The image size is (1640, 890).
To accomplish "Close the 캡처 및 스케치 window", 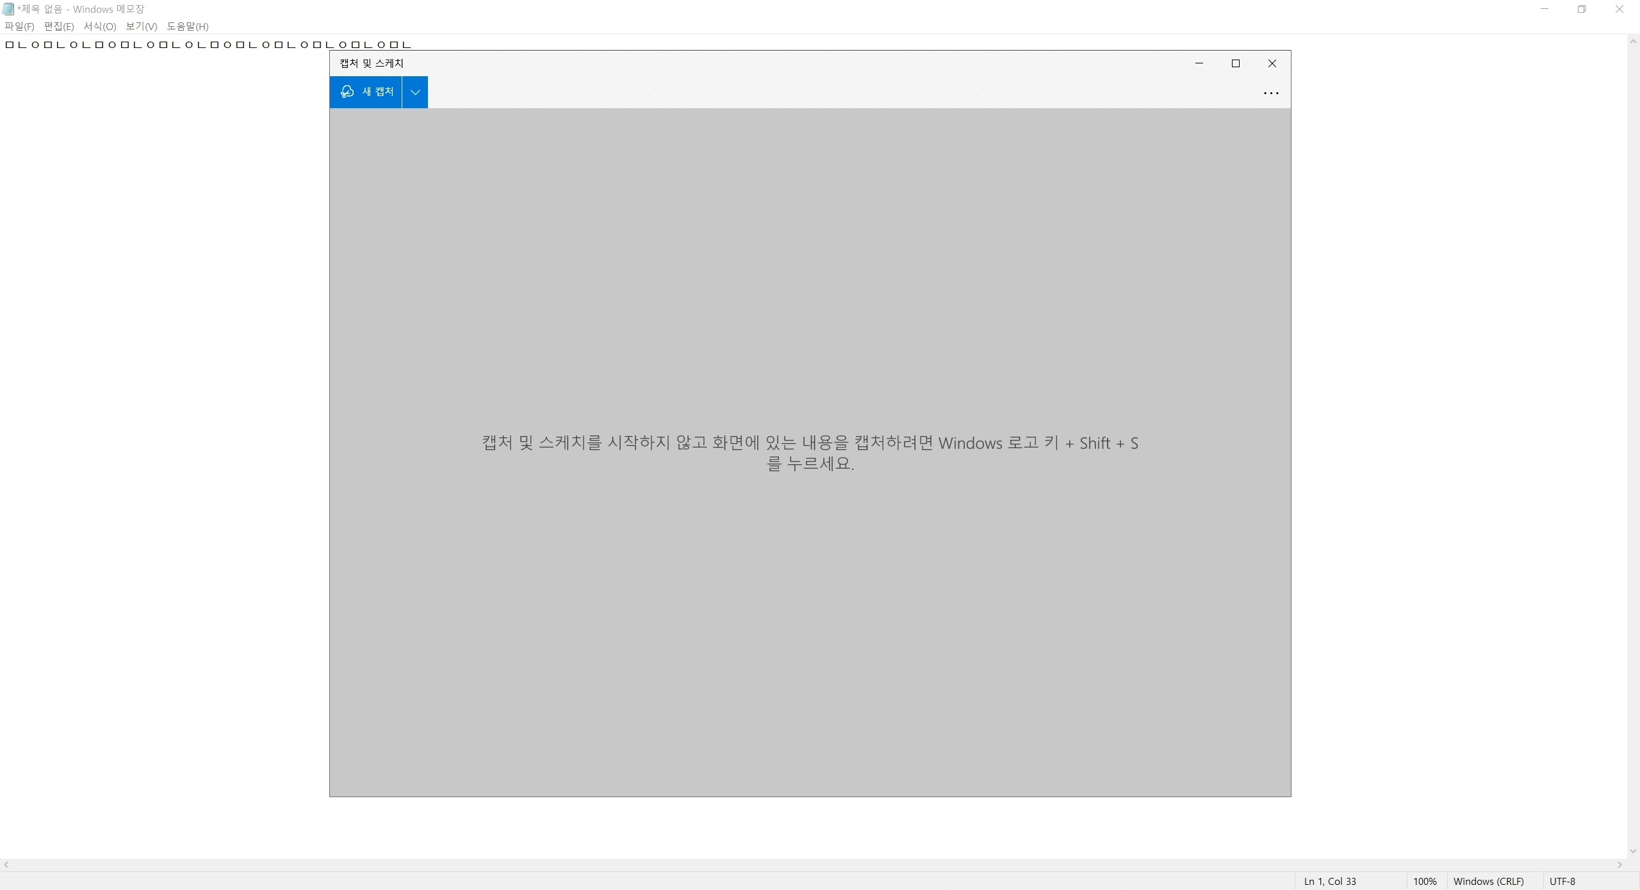I will (x=1272, y=63).
